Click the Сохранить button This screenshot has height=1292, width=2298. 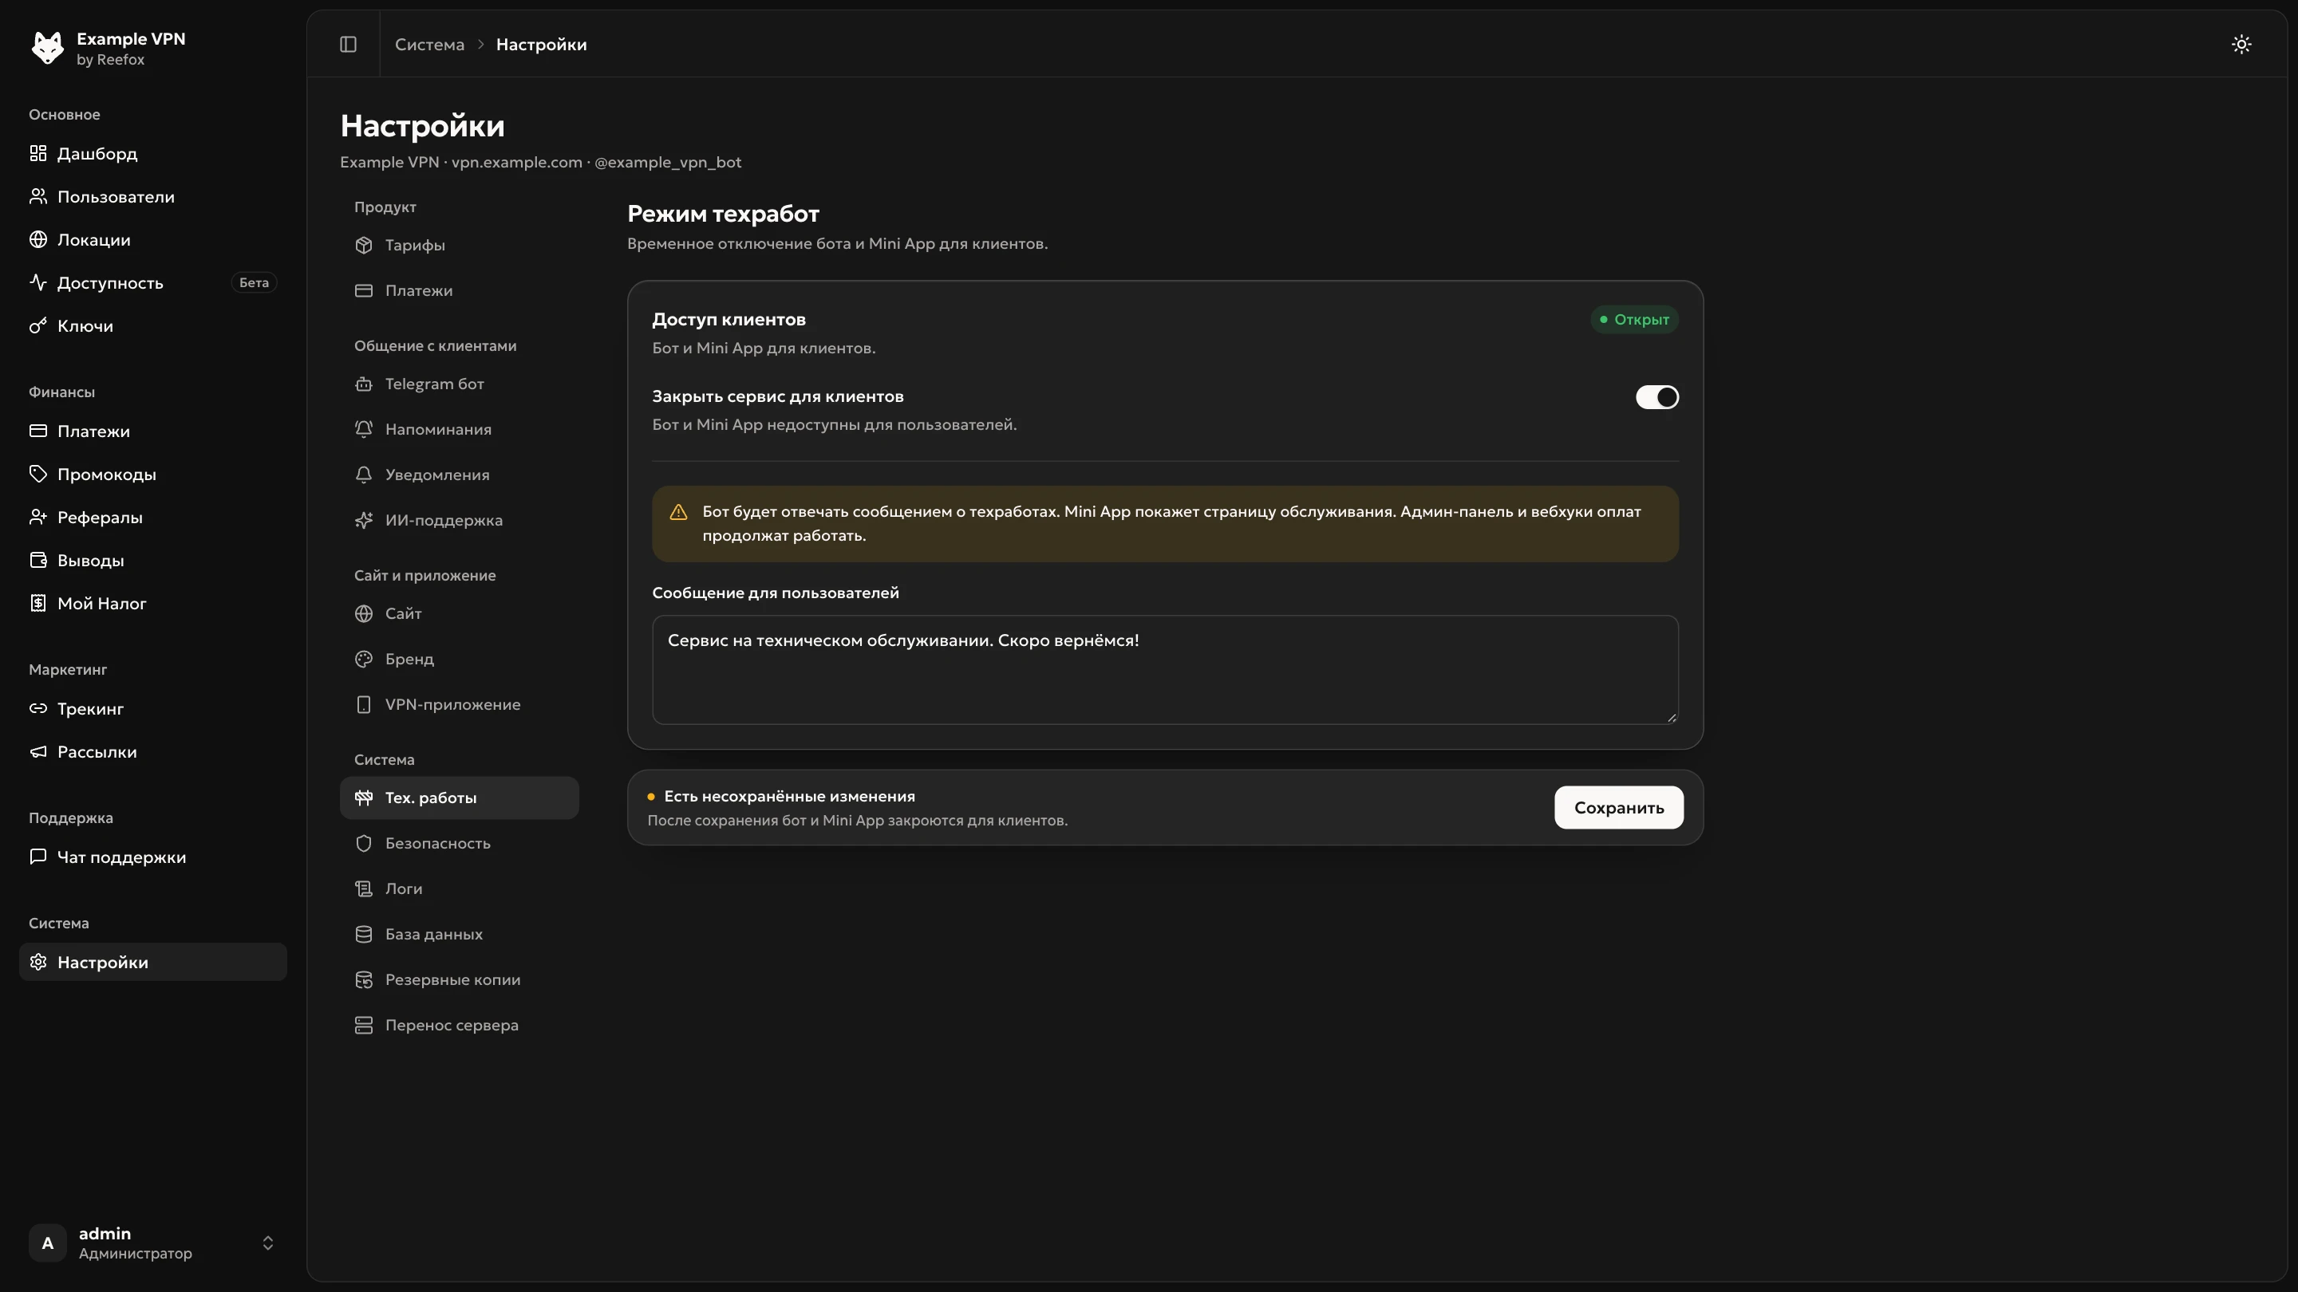point(1618,808)
